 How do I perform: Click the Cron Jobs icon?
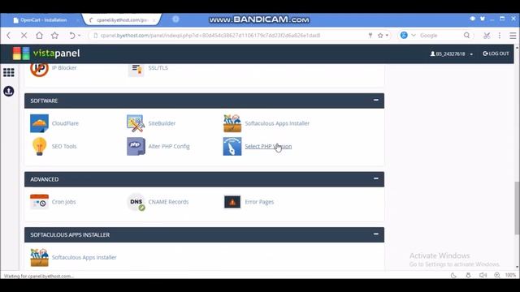point(39,202)
